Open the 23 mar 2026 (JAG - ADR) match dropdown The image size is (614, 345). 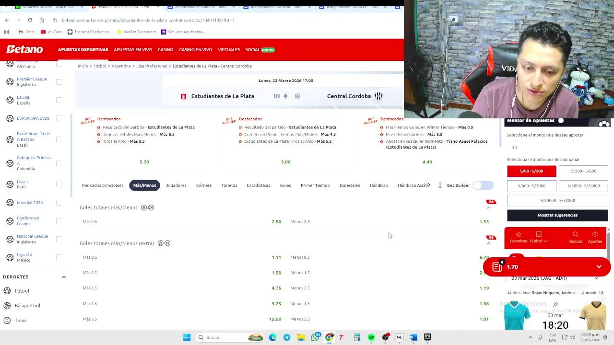(555, 278)
